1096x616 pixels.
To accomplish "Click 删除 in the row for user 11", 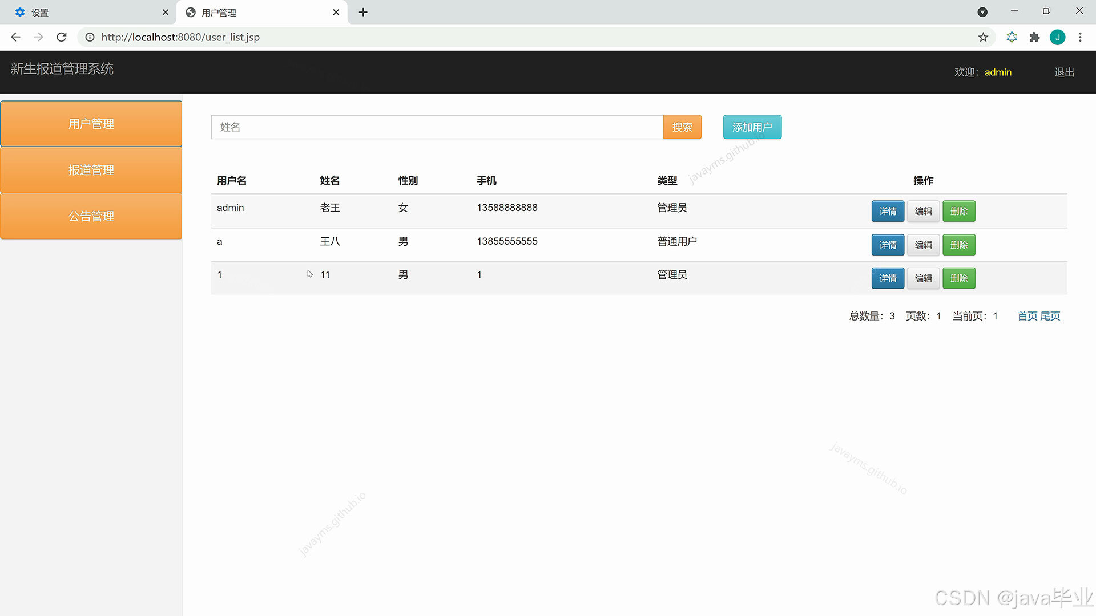I will [x=959, y=278].
